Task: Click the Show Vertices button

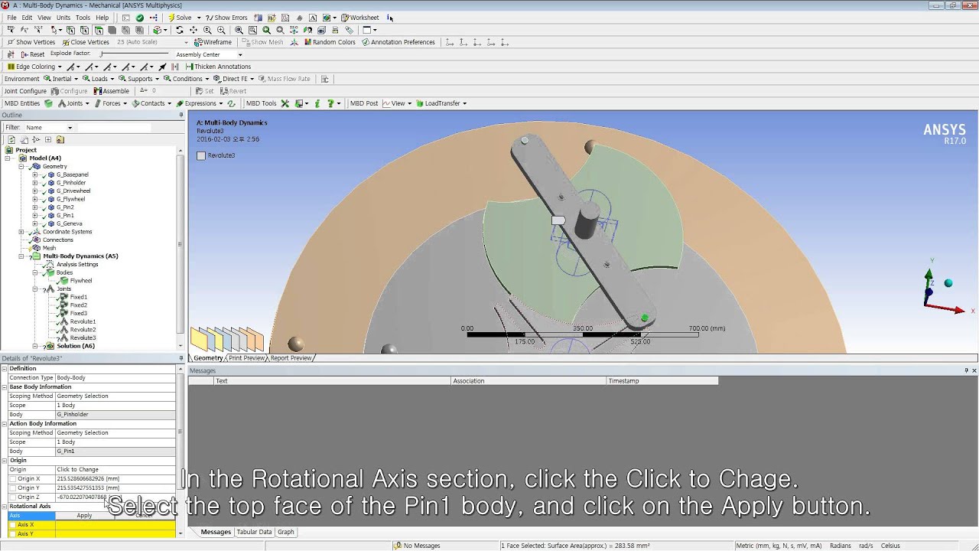Action: point(31,42)
